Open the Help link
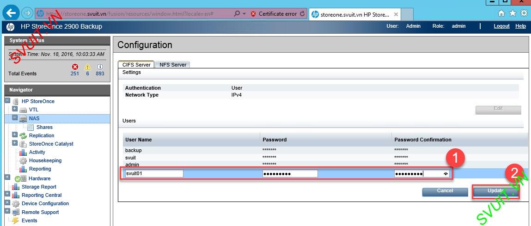The width and height of the screenshot is (531, 226). [x=520, y=26]
